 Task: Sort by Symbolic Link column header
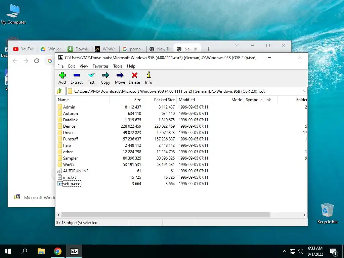(x=260, y=99)
